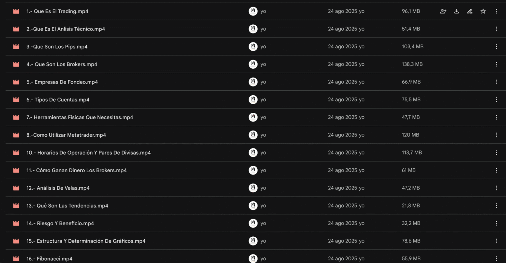
Task: Open Estructura Y Determinación De Gráficos video
Action: tap(86, 241)
